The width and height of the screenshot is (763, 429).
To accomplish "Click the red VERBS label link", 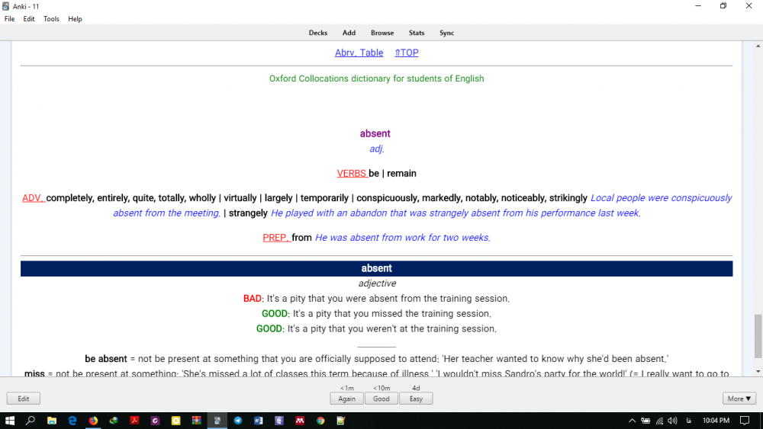I will [353, 174].
